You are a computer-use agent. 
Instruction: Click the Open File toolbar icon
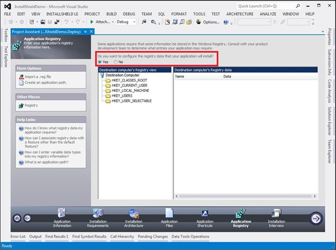click(x=43, y=22)
